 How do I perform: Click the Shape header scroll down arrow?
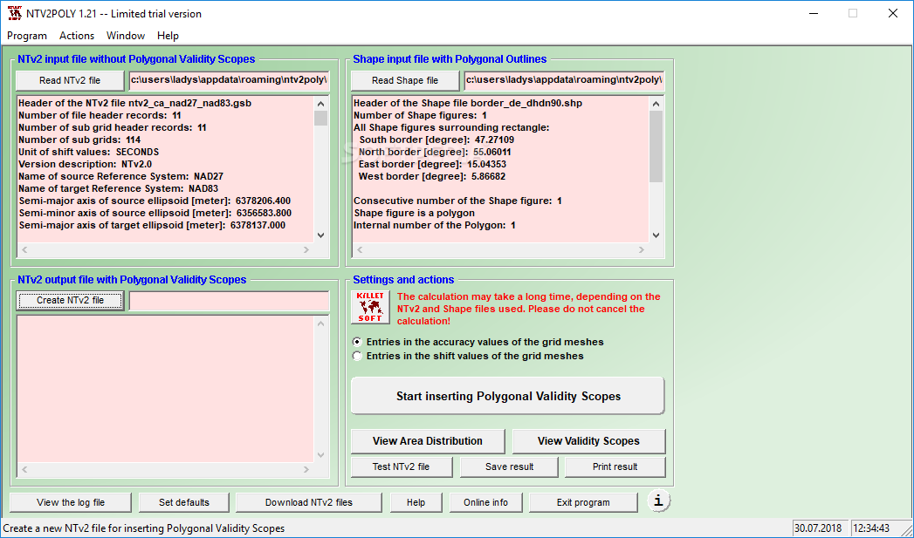[x=656, y=235]
